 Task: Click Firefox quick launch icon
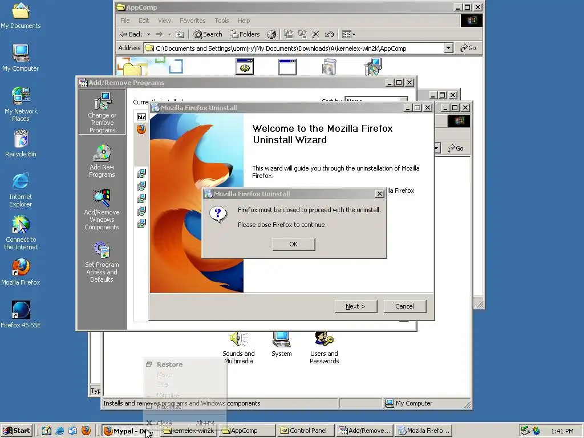86,431
